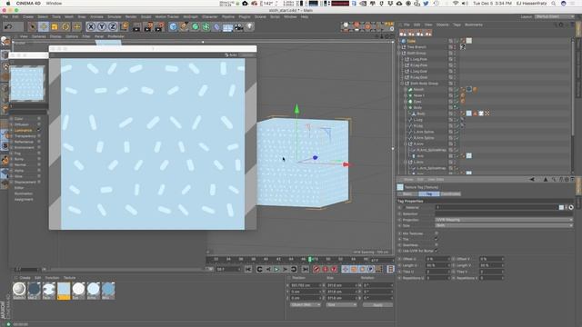Viewport: 582px width, 327px height.
Task: Open the MoGraph menu
Action: (x=190, y=16)
